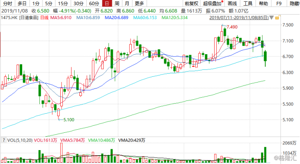Select the highlighted 日 daily tab
Viewport: 300px width, 164px height.
(107, 3)
